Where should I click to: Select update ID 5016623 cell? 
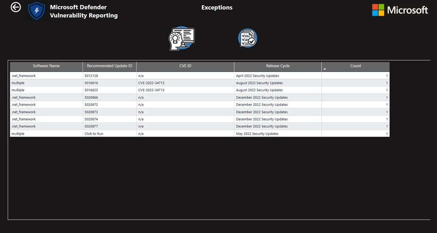[x=109, y=90]
